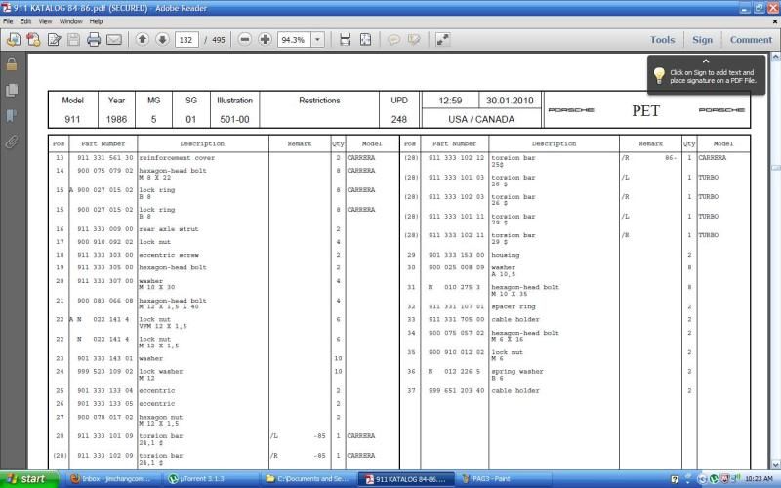Print the document using printer icon
Image resolution: width=781 pixels, height=488 pixels.
94,39
